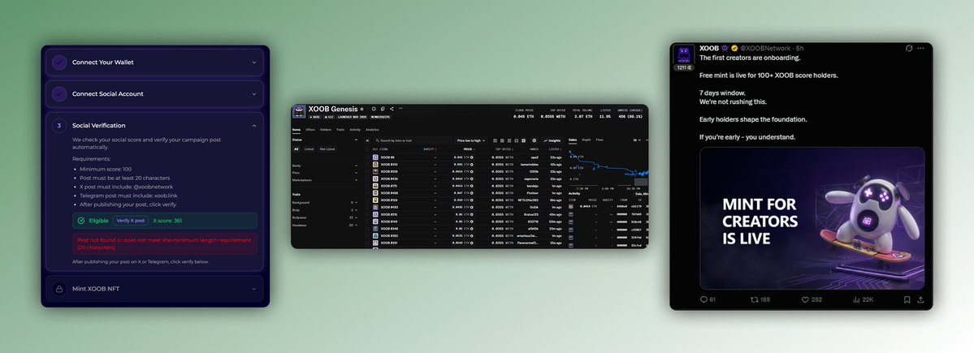The height and width of the screenshot is (353, 974).
Task: Check the select-all checkbox in the items header
Action: click(367, 149)
